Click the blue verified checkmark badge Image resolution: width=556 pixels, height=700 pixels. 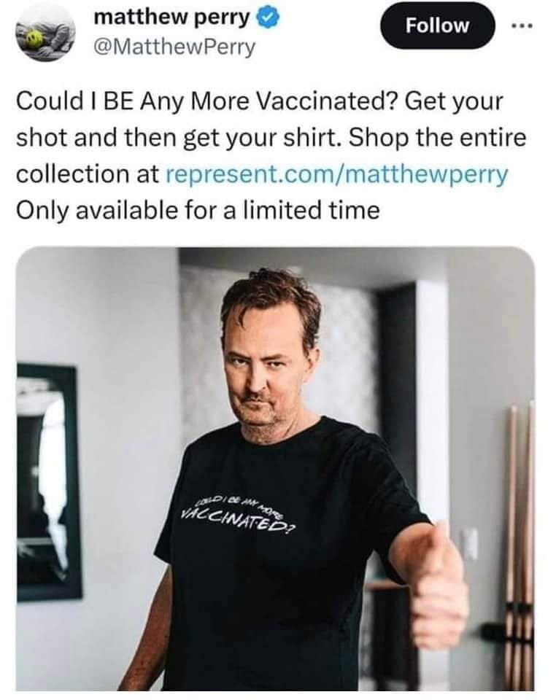[x=268, y=17]
